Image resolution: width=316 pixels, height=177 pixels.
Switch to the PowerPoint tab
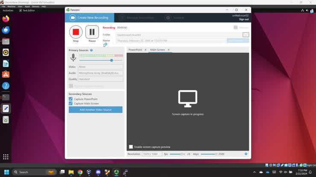click(135, 50)
